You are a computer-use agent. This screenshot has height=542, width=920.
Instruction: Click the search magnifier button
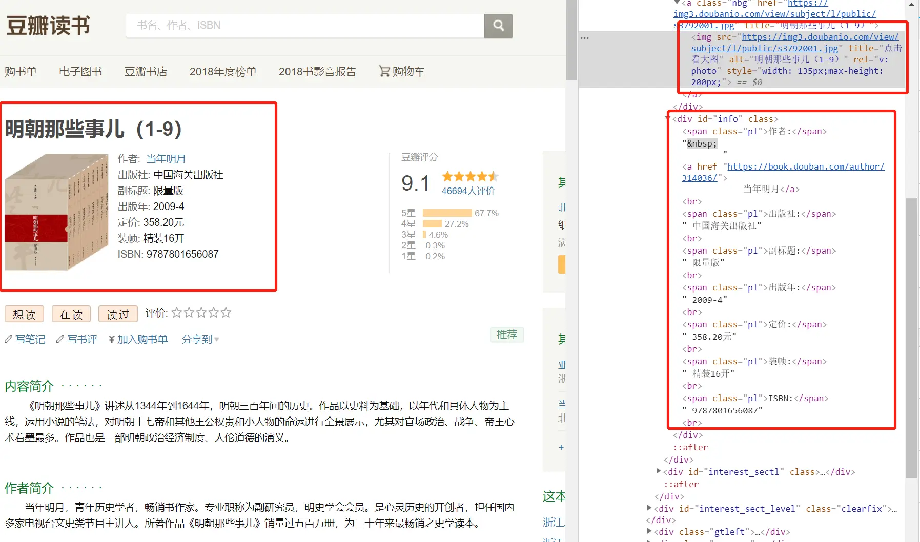pos(498,25)
